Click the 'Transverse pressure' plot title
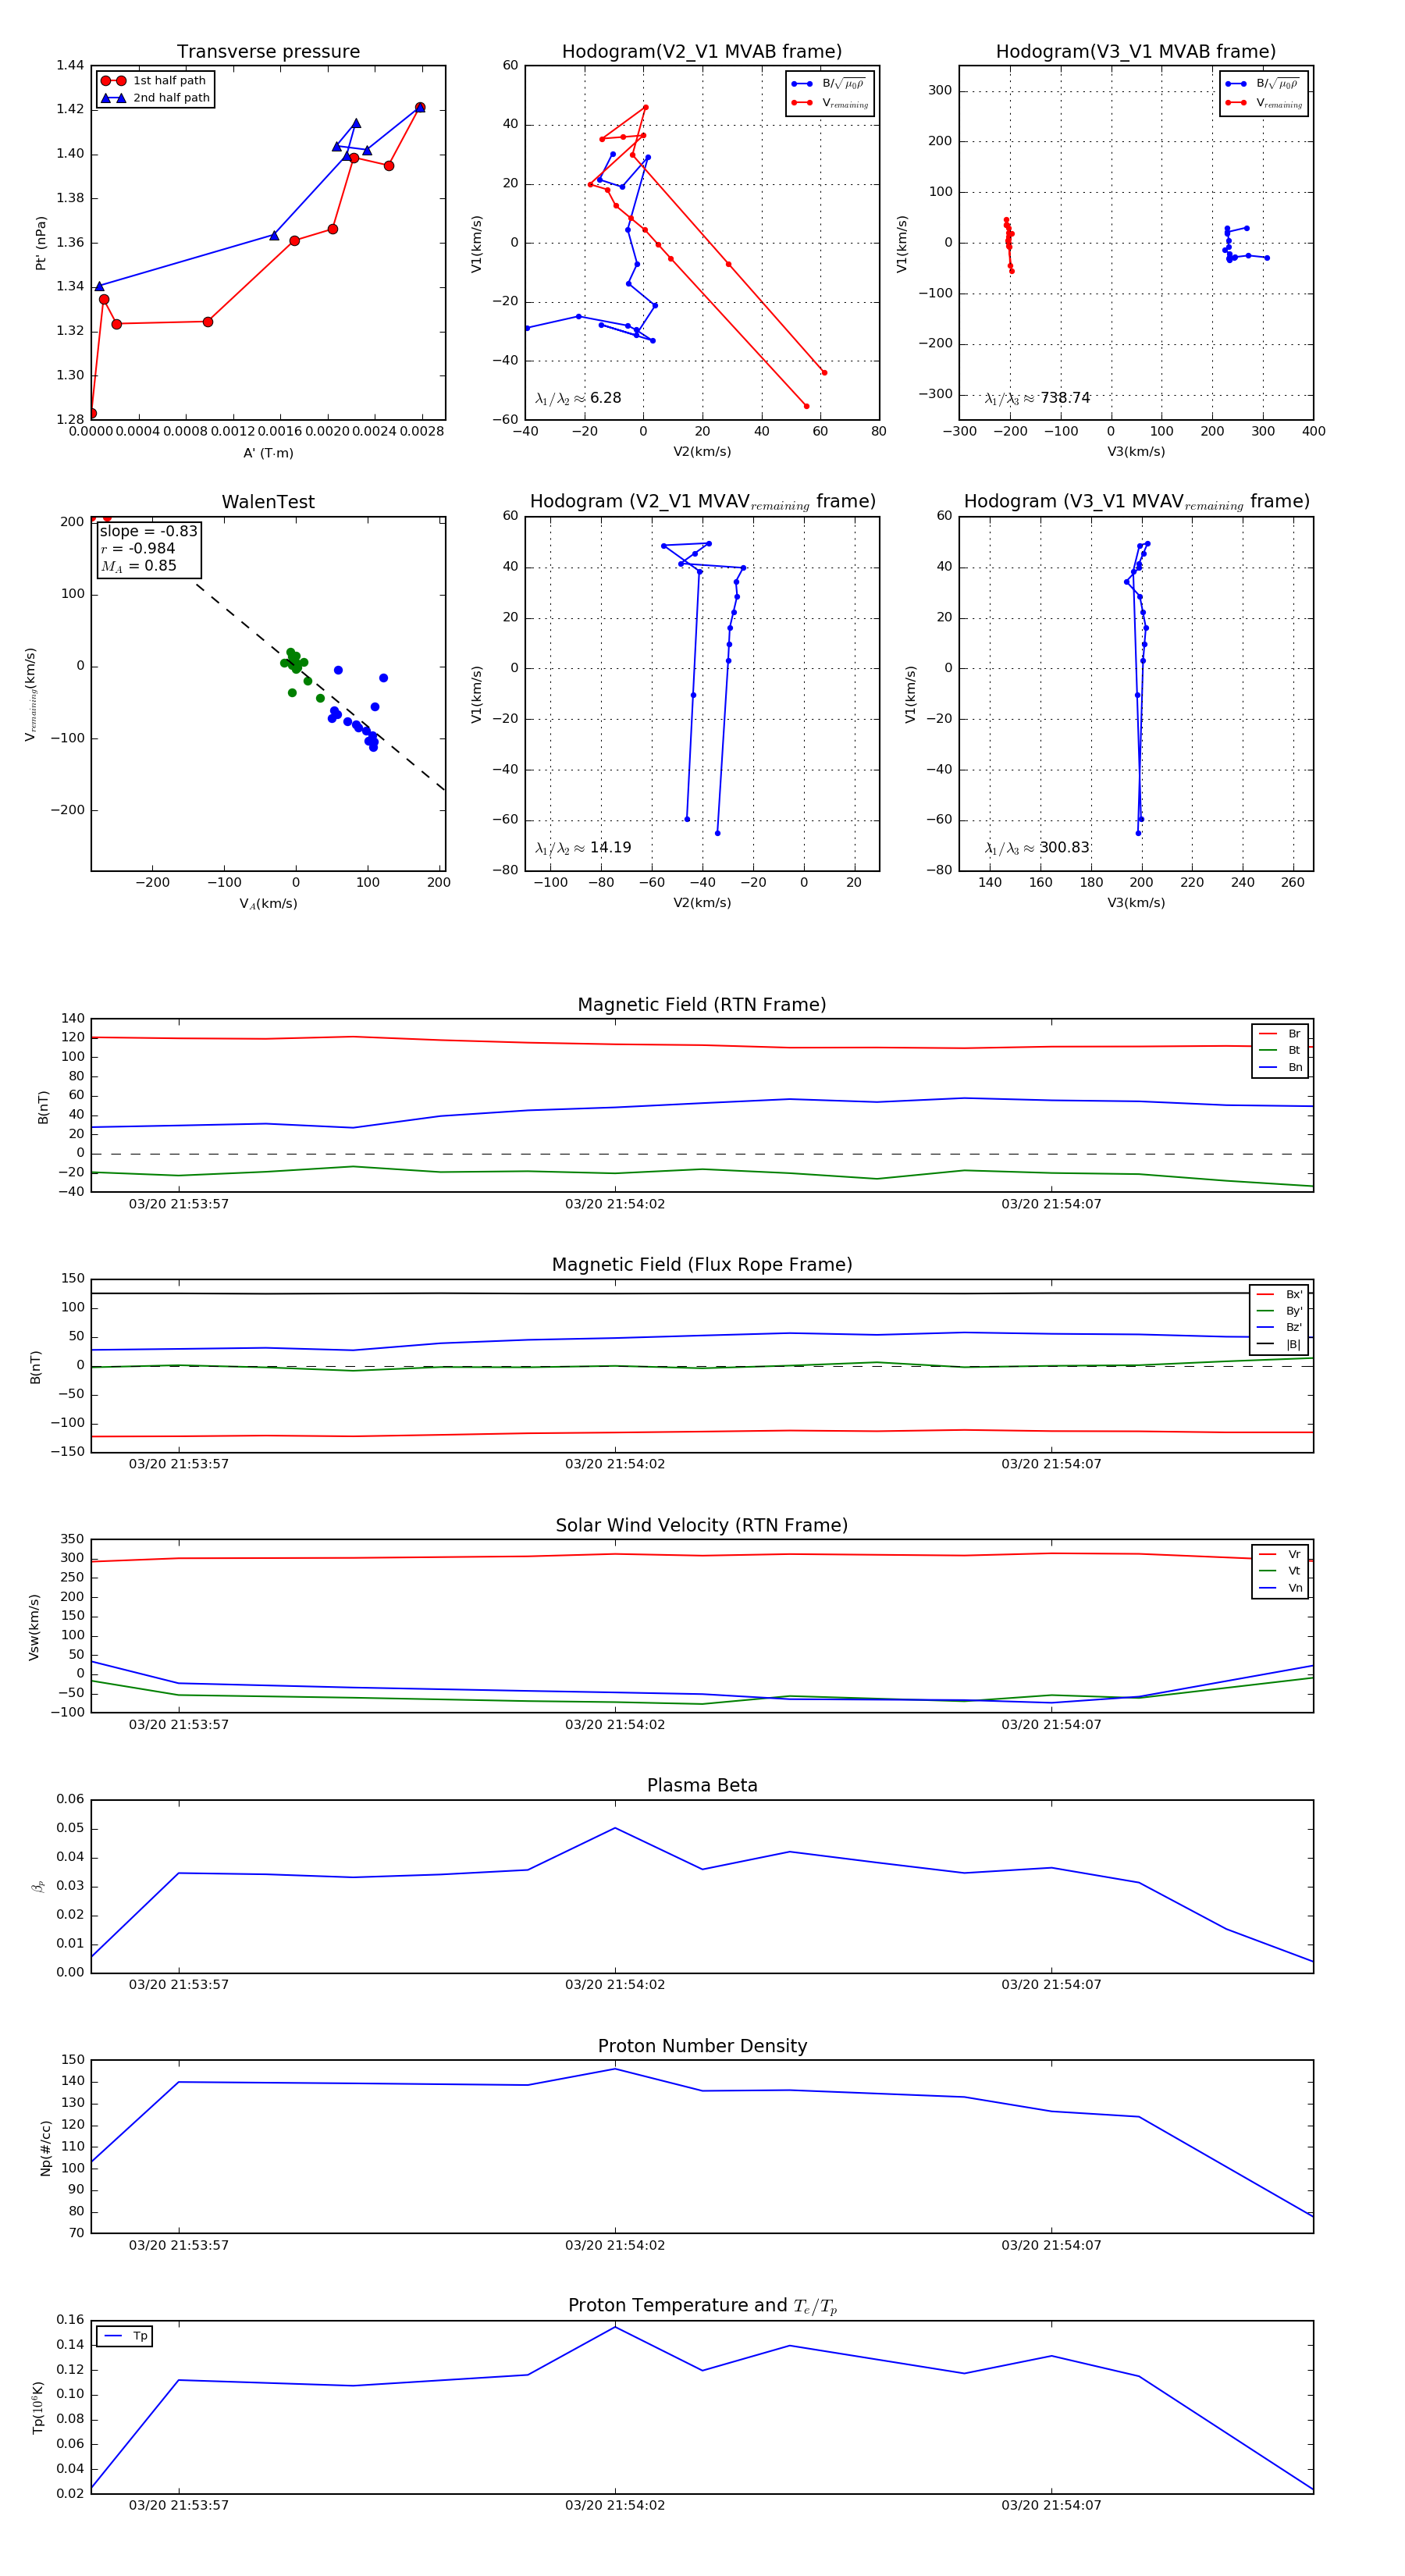 tap(268, 52)
